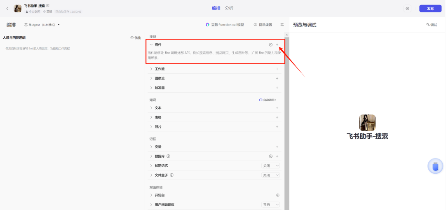Open the 用户问题建议 开启 dropdown
Image resolution: width=446 pixels, height=210 pixels.
click(x=271, y=205)
